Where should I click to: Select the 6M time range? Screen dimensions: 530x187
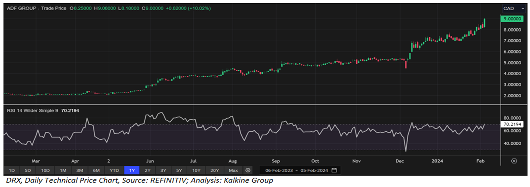click(97, 170)
